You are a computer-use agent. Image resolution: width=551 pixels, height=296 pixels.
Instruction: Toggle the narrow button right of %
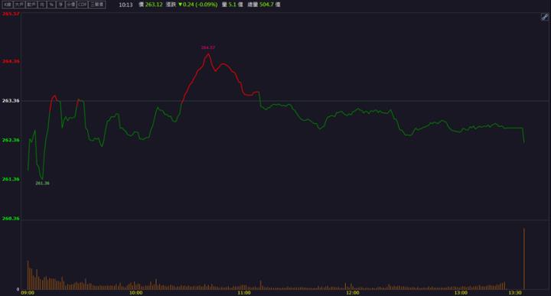click(60, 5)
